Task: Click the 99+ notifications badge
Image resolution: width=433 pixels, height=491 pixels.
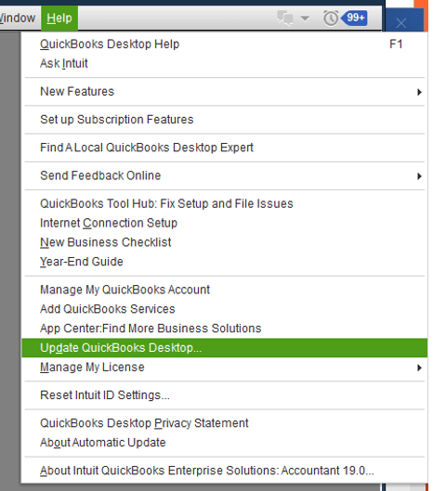Action: tap(354, 18)
